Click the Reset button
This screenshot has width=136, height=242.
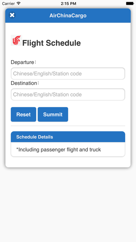[x=23, y=114]
